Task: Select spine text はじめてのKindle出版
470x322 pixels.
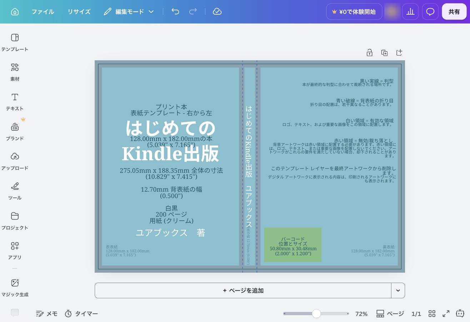Action: 249,141
